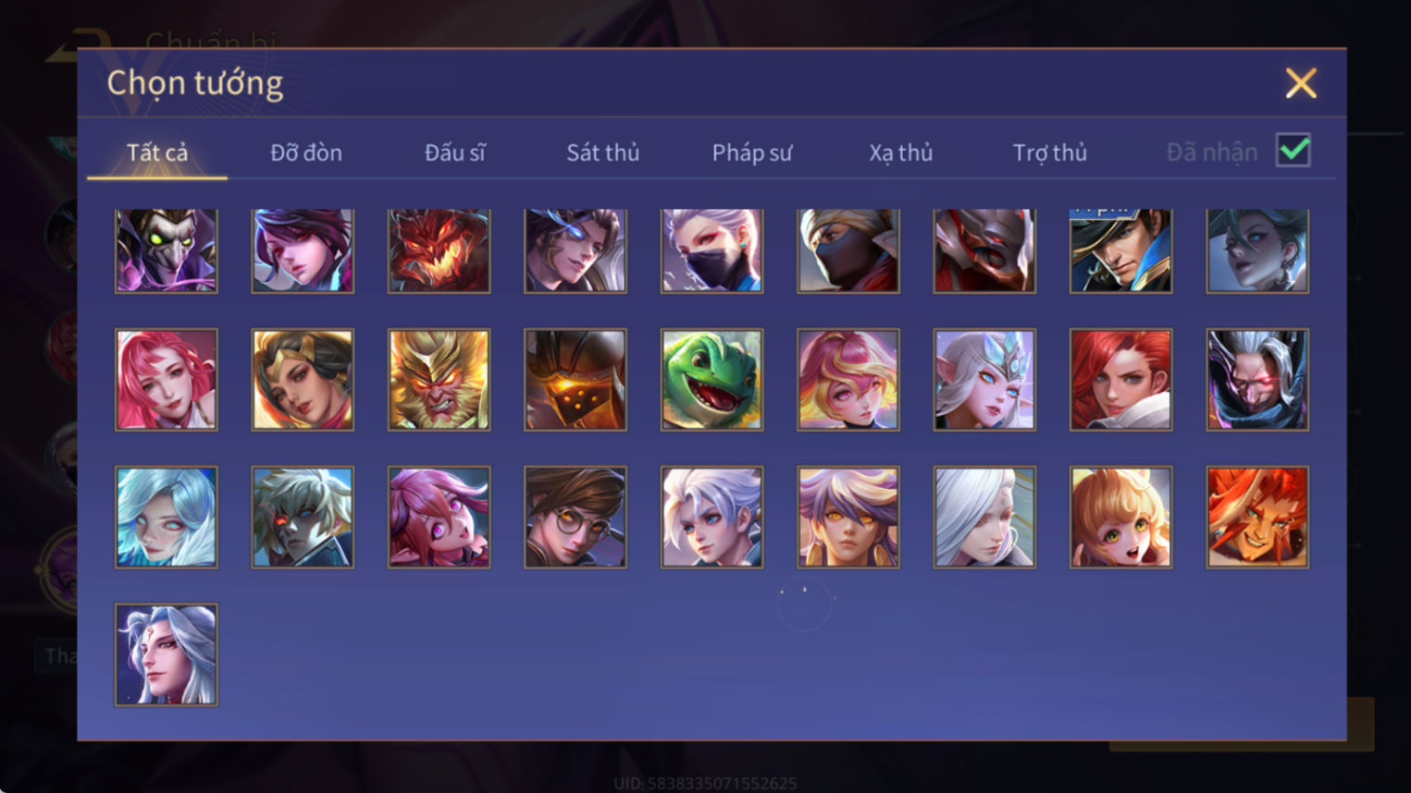1411x793 pixels.
Task: Choose the orange-maned grinning beast hero
Action: point(1257,517)
